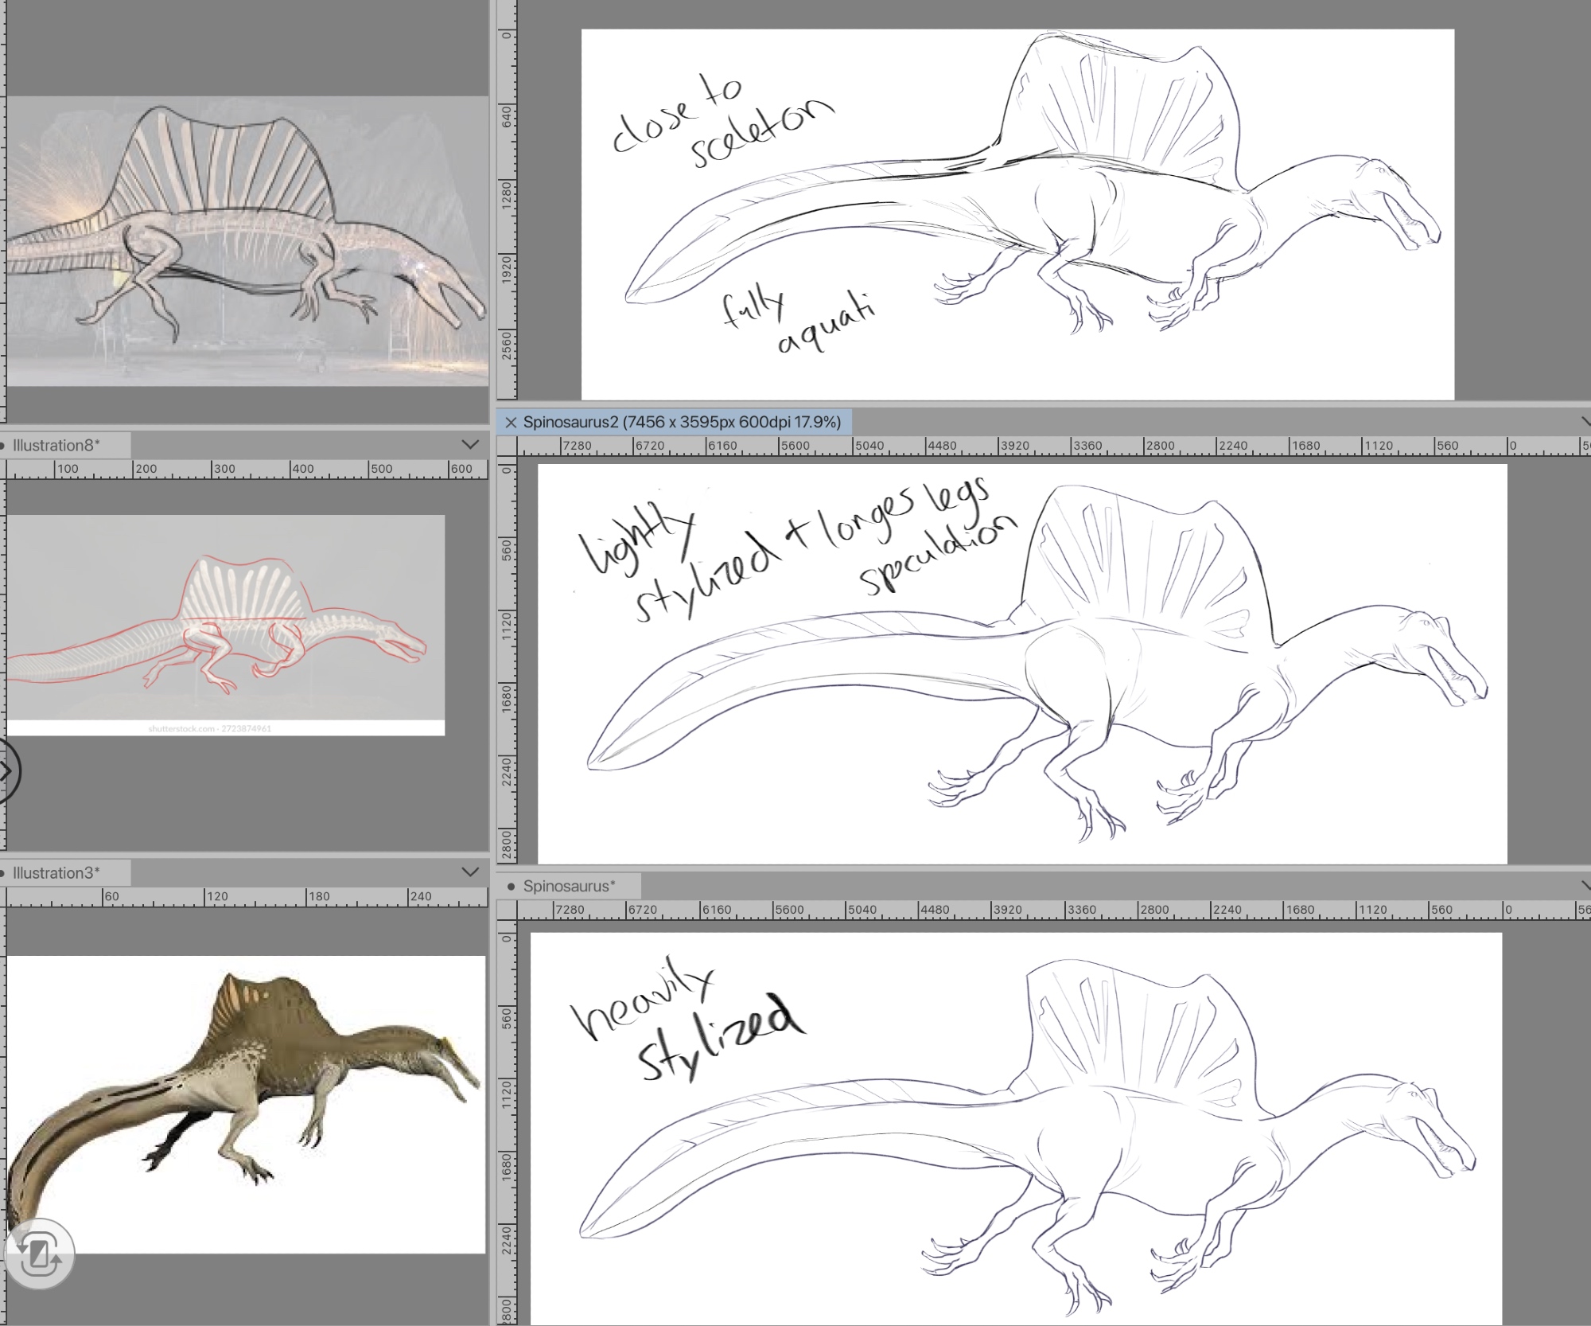Click ruler origin corner of Spinosaurus2 canvas
This screenshot has width=1591, height=1326.
click(507, 446)
